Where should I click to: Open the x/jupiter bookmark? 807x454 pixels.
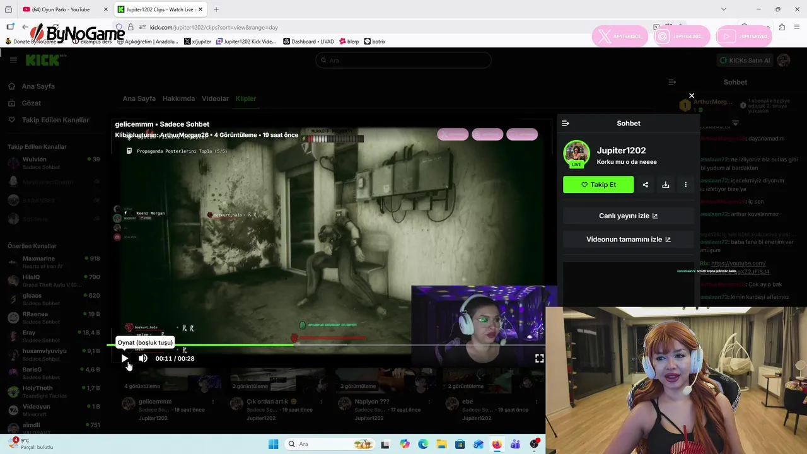[x=197, y=42]
